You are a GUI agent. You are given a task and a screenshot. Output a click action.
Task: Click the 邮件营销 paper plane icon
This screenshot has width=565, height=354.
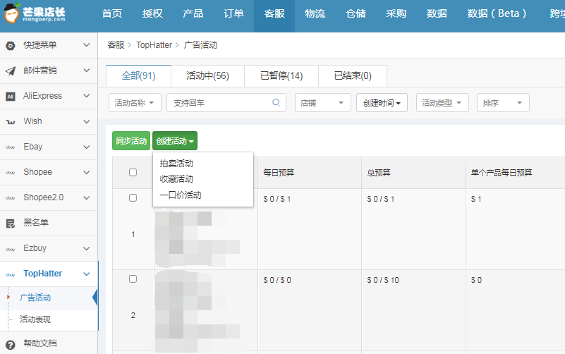point(11,71)
